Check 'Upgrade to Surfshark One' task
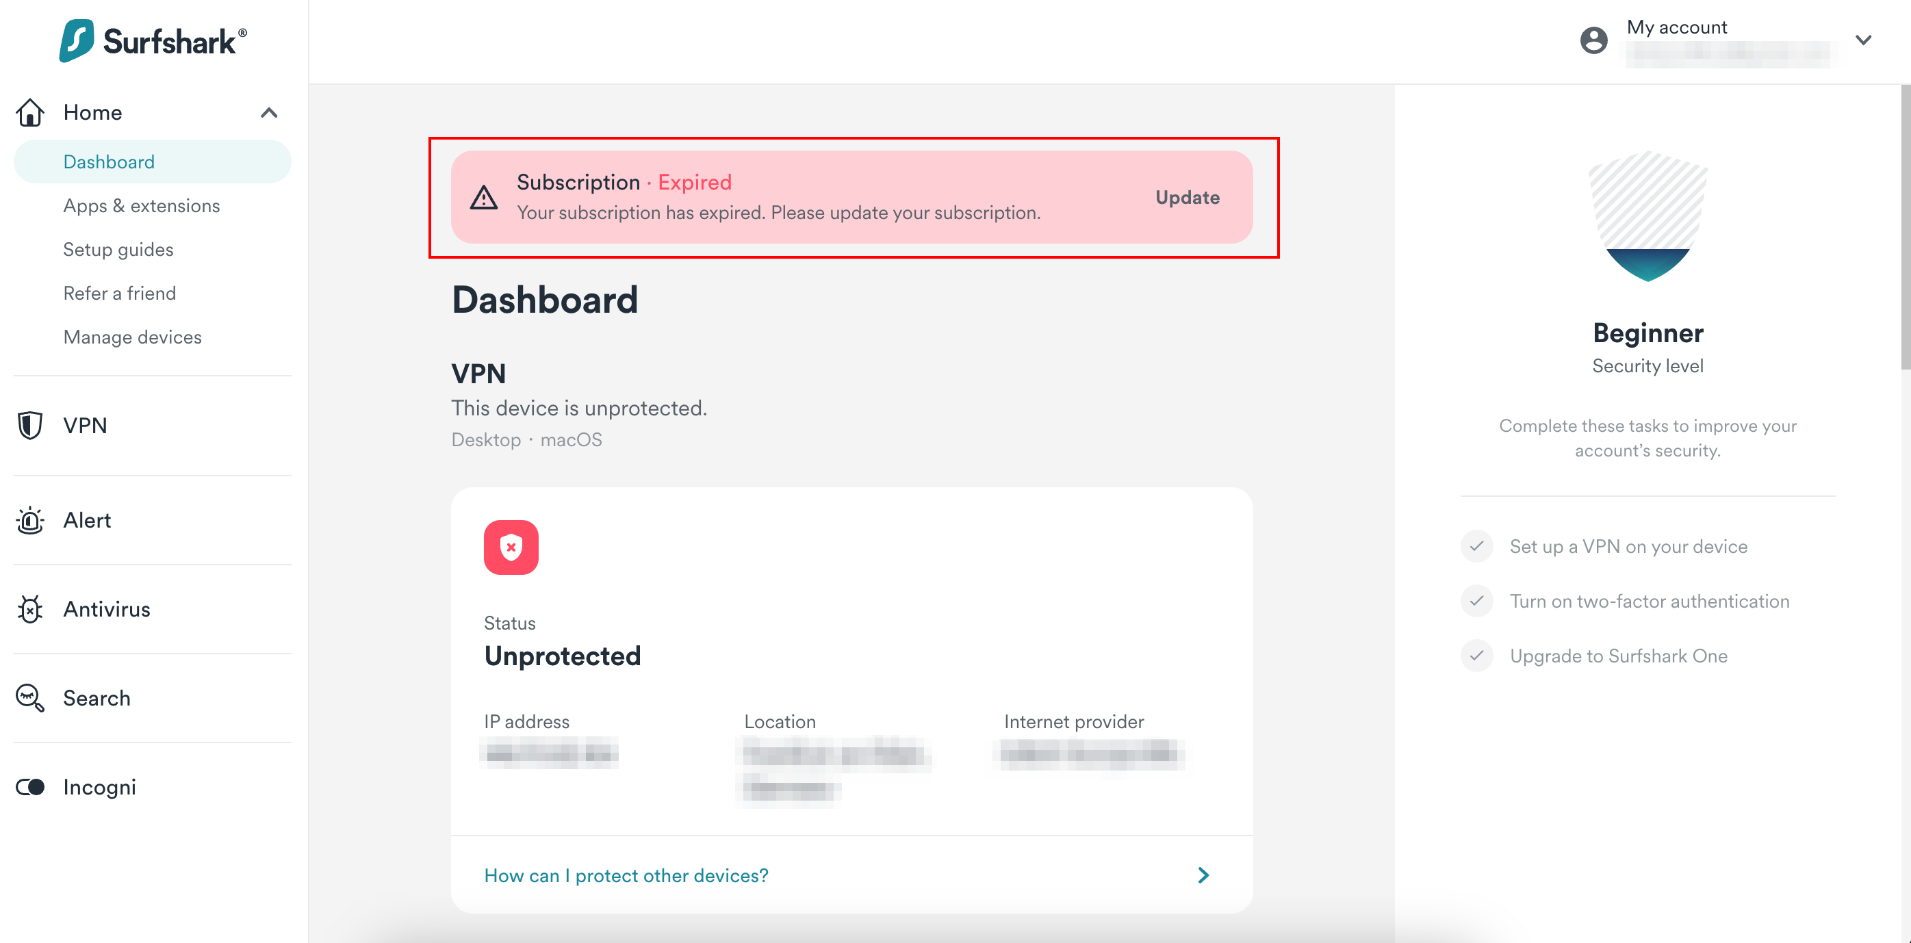This screenshot has height=943, width=1911. [x=1477, y=656]
